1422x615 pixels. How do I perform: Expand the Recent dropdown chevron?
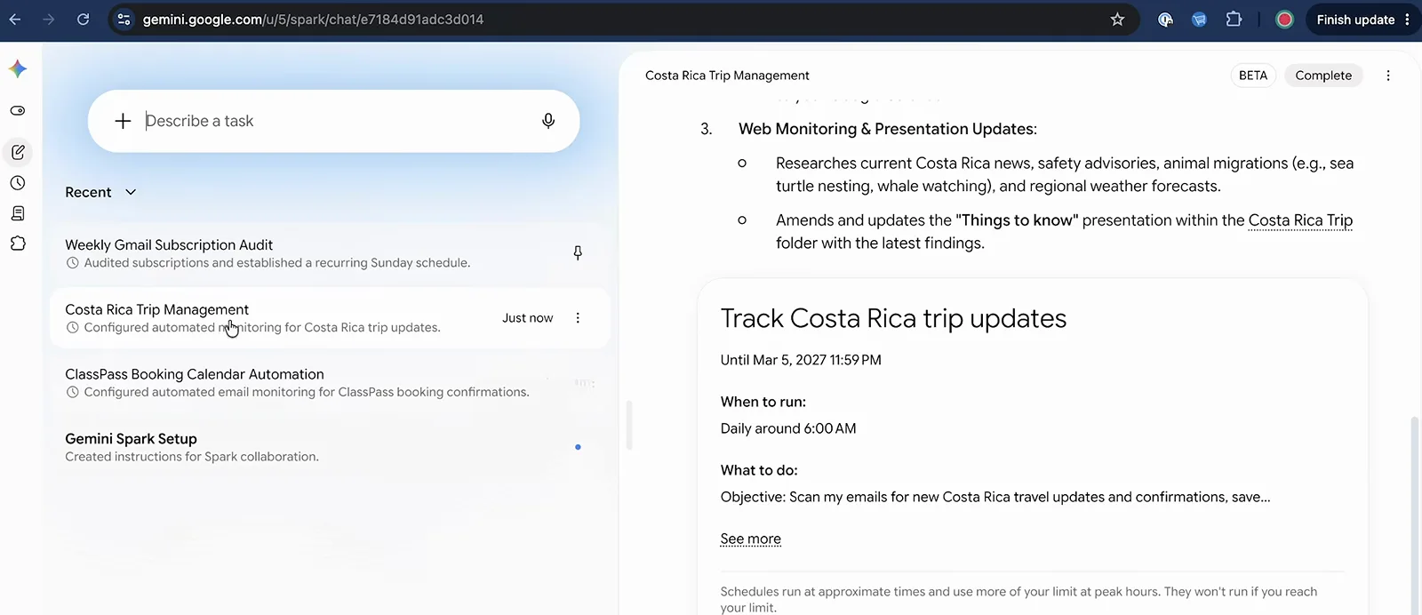tap(131, 192)
